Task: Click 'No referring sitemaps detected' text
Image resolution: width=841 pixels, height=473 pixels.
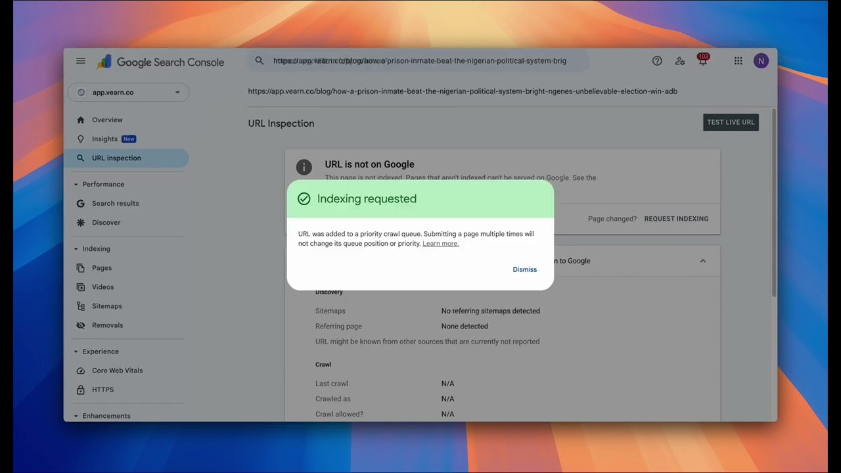Action: (x=491, y=311)
